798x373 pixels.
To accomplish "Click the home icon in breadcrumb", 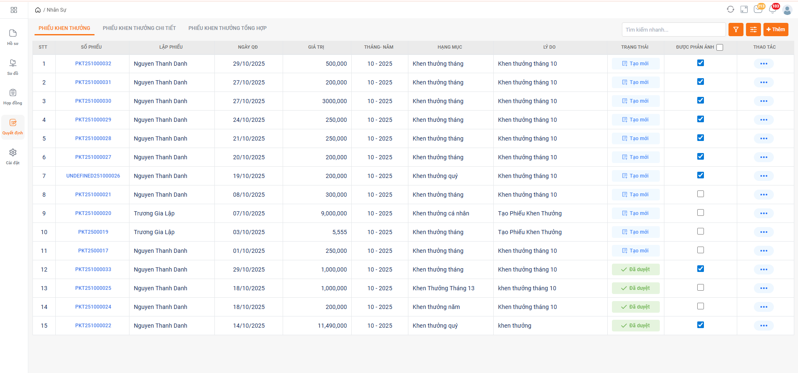I will pyautogui.click(x=38, y=10).
